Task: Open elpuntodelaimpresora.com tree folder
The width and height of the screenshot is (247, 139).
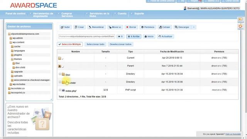Action: point(25,34)
